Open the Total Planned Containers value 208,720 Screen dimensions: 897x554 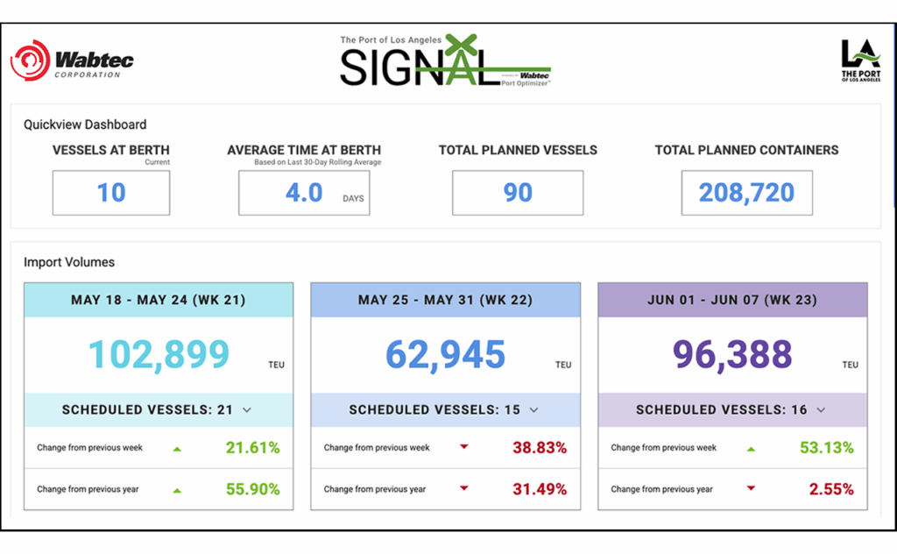746,193
